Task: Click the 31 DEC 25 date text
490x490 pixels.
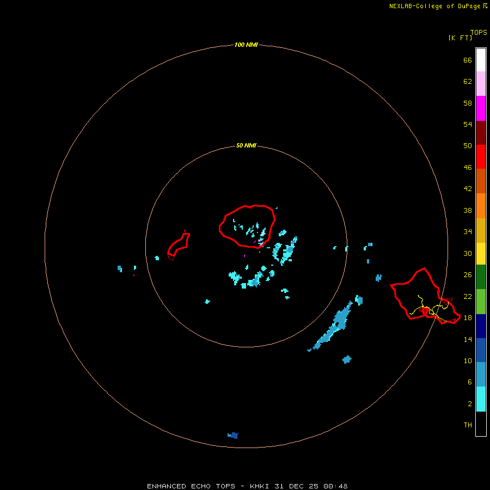Action: pos(296,486)
